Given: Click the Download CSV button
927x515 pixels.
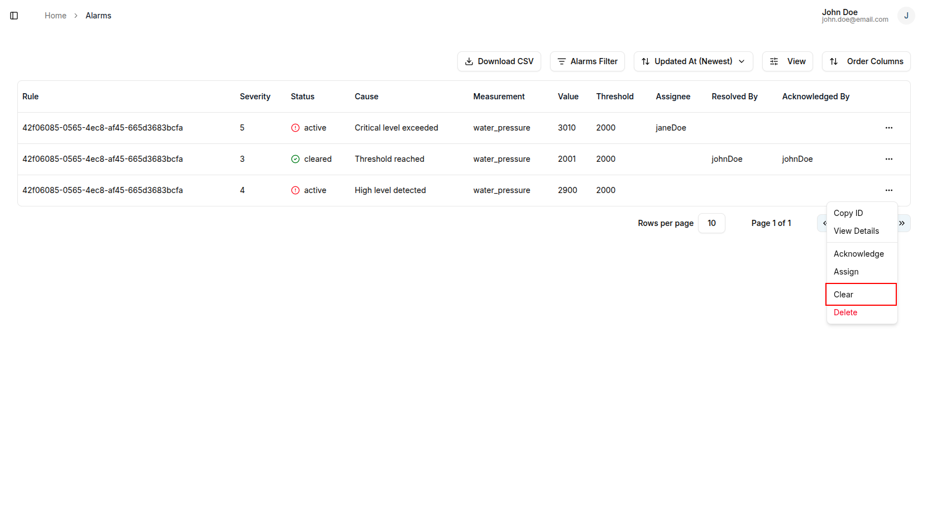Looking at the screenshot, I should click(x=499, y=61).
